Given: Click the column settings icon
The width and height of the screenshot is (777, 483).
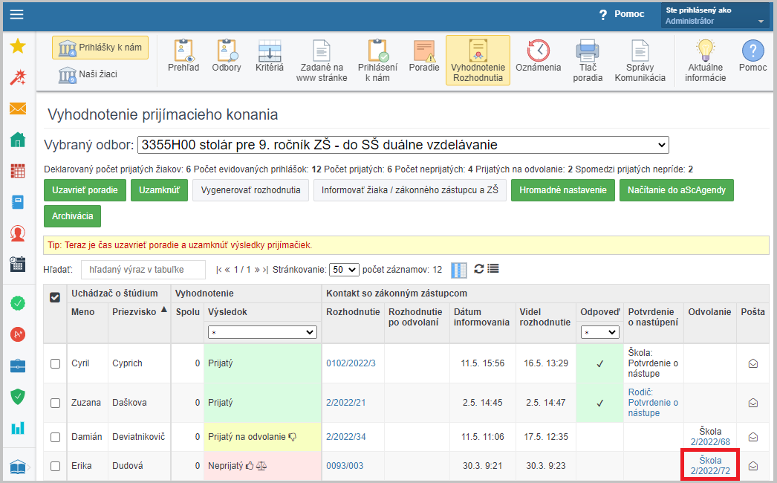Looking at the screenshot, I should [x=459, y=270].
